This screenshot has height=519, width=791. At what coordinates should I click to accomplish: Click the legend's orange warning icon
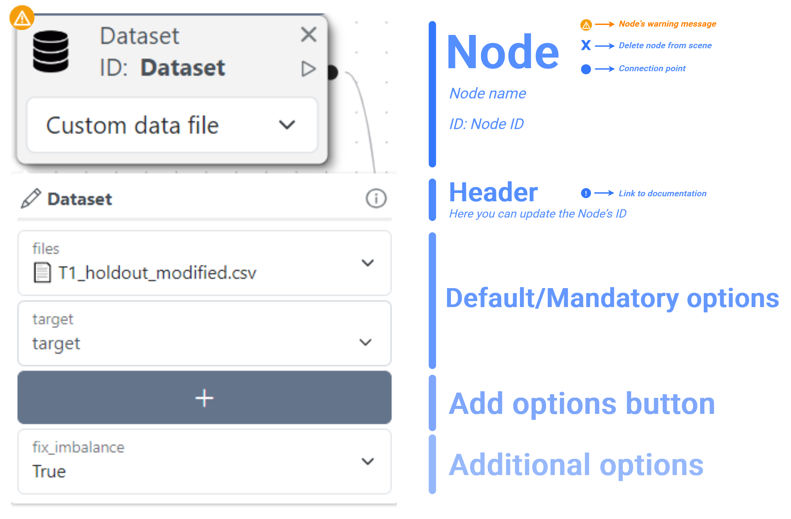pyautogui.click(x=586, y=25)
